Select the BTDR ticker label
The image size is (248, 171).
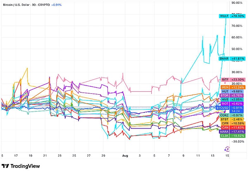(x=224, y=95)
